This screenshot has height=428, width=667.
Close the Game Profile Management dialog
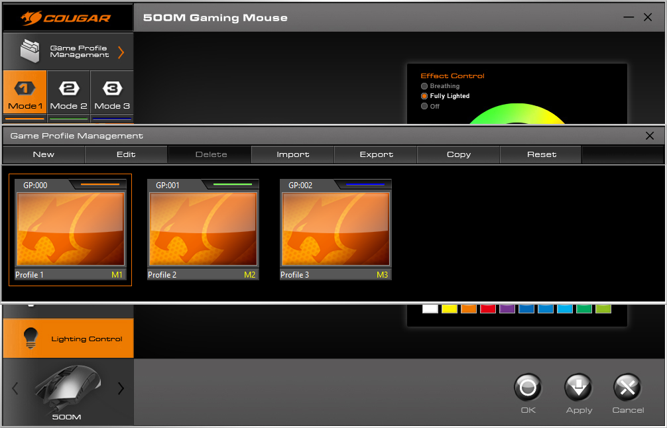(x=650, y=136)
